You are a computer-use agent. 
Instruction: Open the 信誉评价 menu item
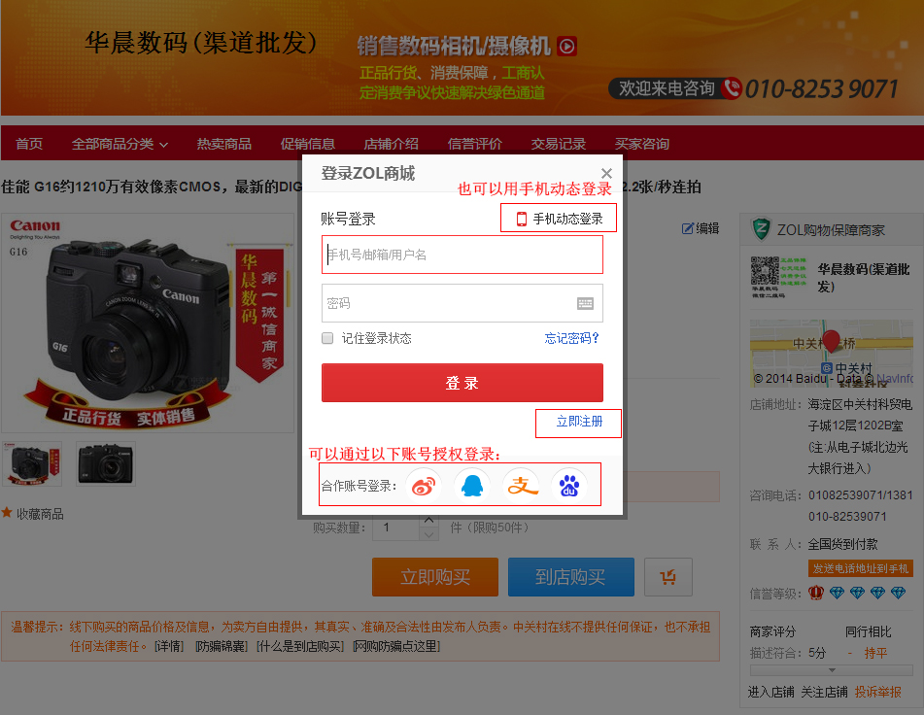point(475,144)
